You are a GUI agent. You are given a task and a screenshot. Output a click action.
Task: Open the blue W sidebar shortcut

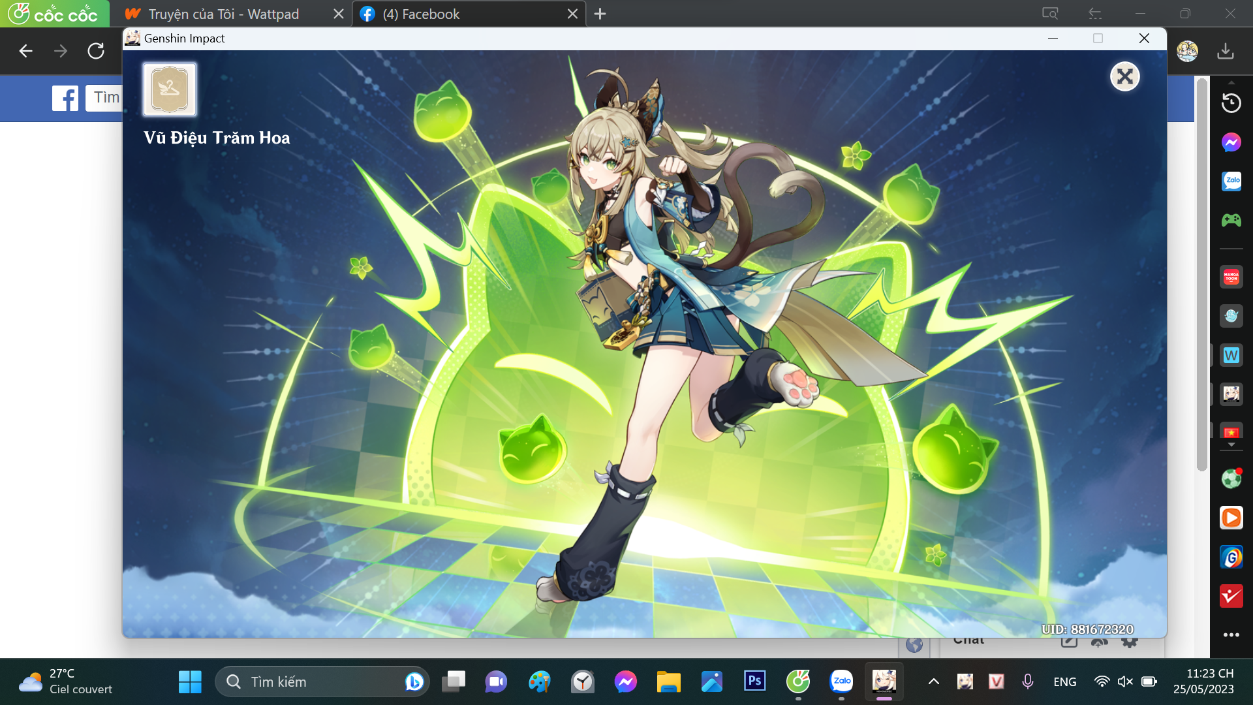1231,355
